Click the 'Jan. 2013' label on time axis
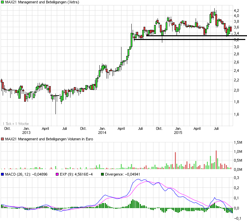 click(26, 131)
